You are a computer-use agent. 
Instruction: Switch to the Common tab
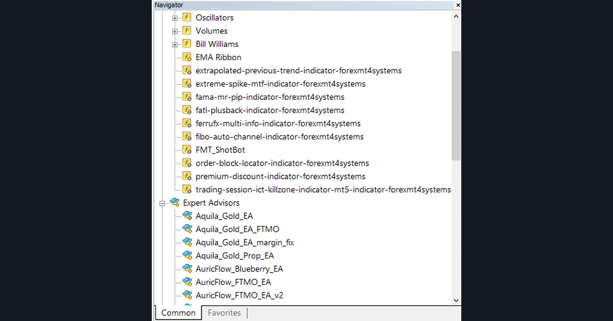pyautogui.click(x=178, y=313)
